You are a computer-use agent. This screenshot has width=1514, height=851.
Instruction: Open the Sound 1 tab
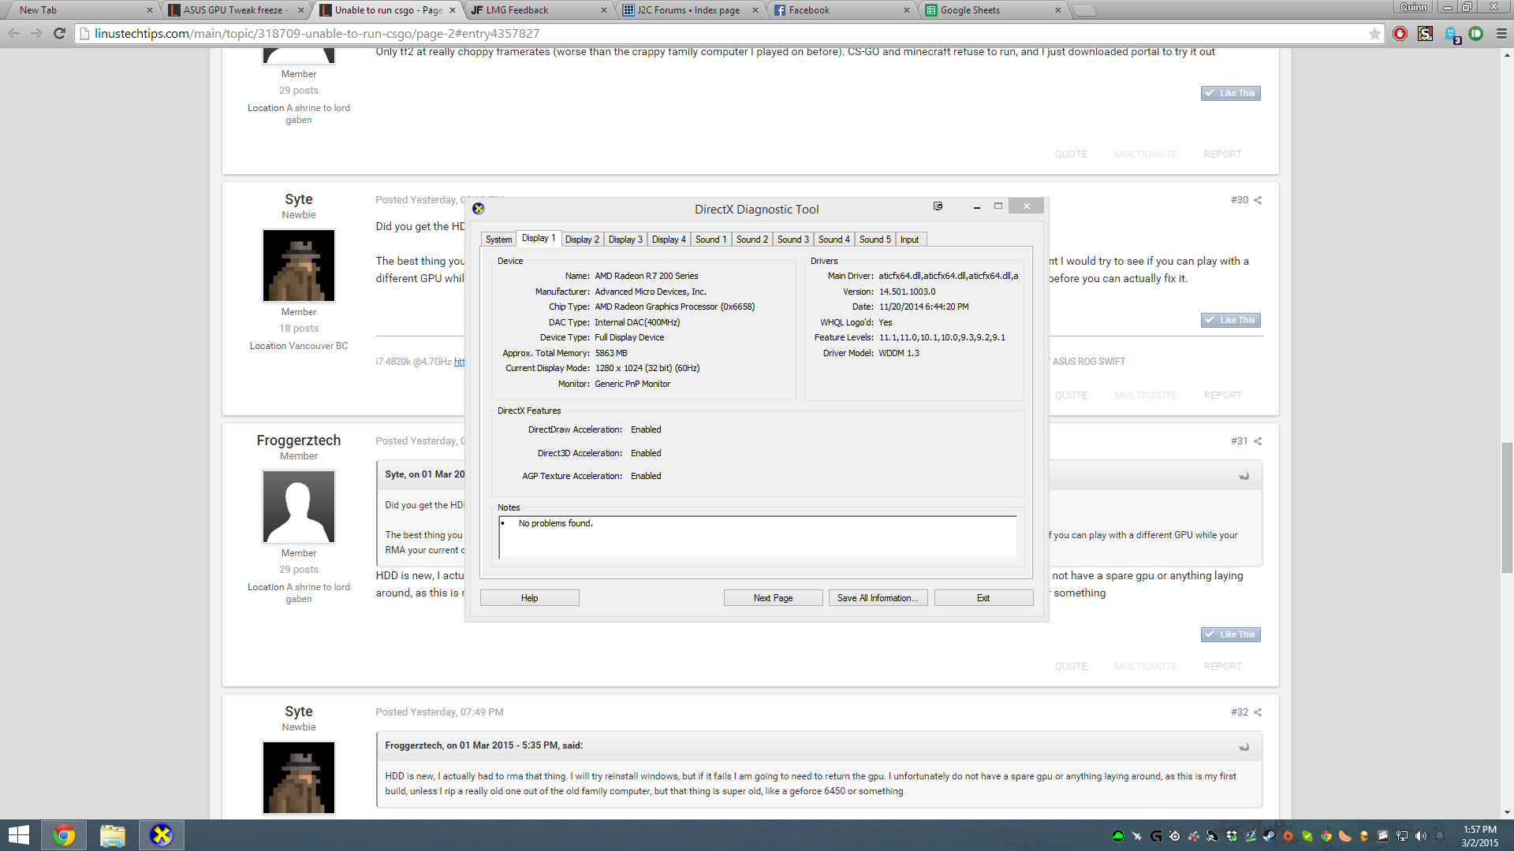click(x=710, y=240)
